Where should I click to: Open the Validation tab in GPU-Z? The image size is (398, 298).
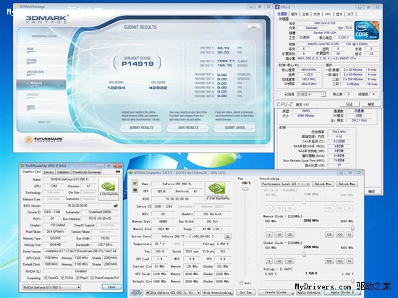click(63, 172)
